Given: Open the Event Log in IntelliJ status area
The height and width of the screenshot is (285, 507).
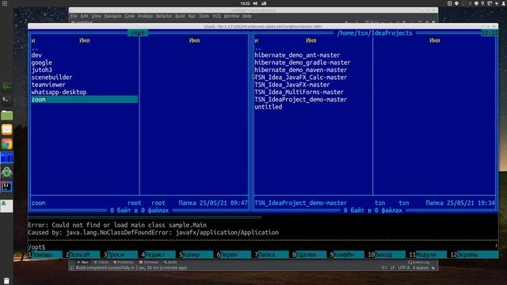Looking at the screenshot, I should click(x=419, y=262).
